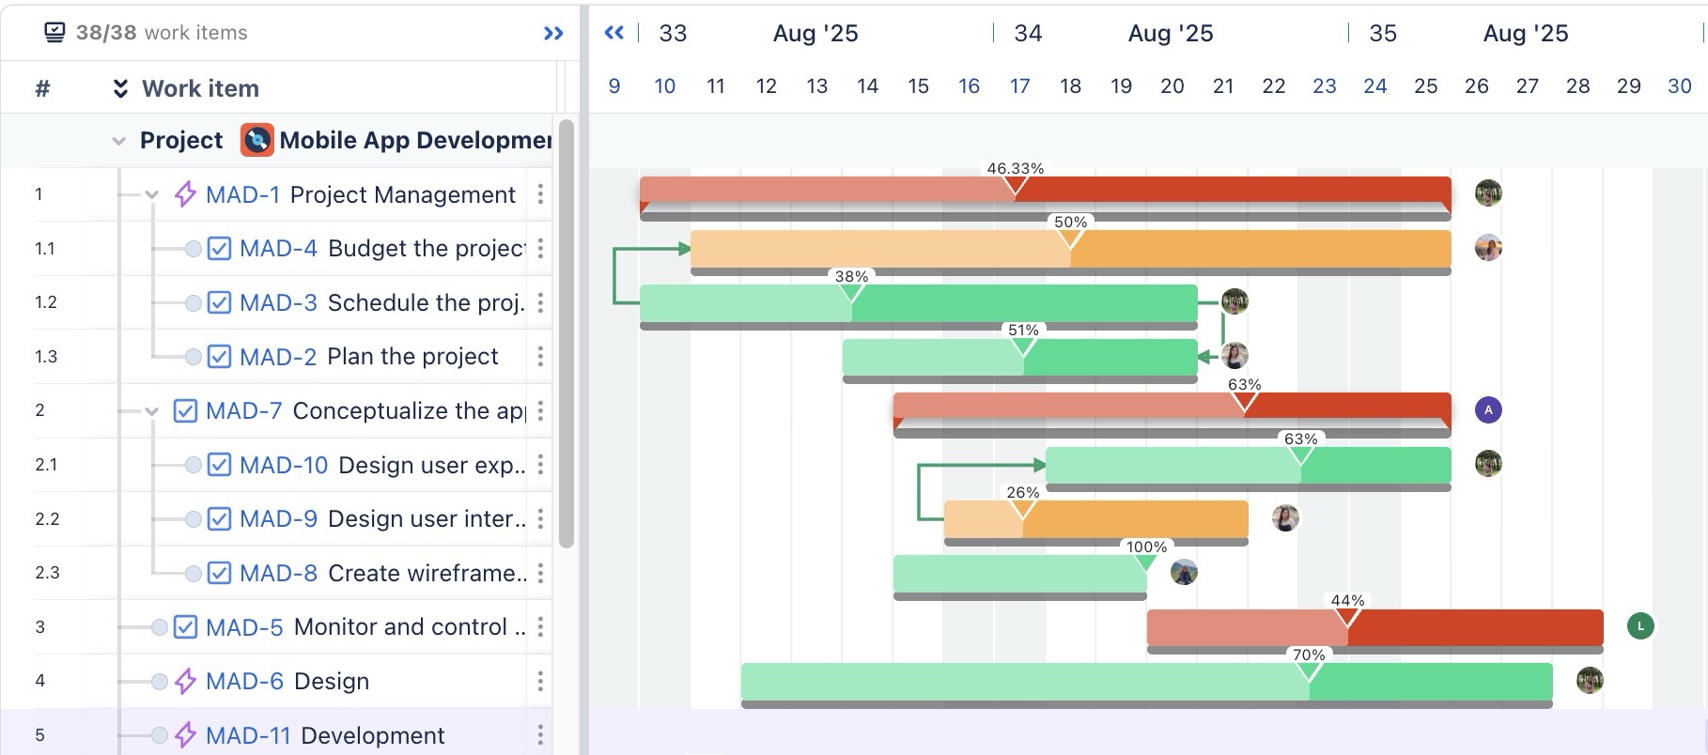Open three-dot menu for MAD-1 Project Management
This screenshot has width=1708, height=755.
point(540,194)
